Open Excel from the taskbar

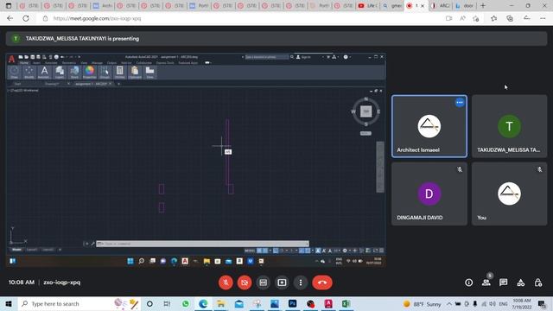click(x=346, y=303)
